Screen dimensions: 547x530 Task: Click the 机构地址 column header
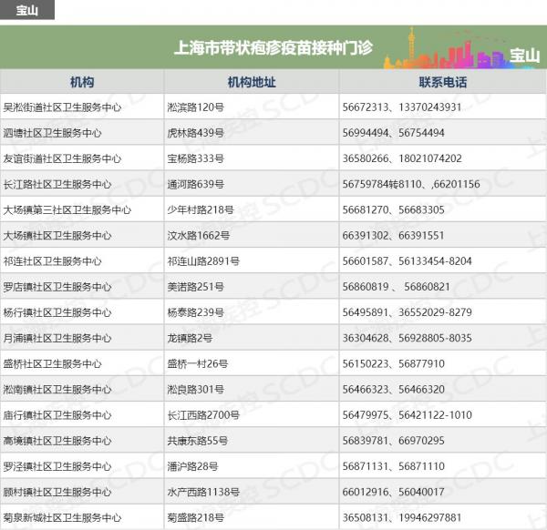coord(252,82)
